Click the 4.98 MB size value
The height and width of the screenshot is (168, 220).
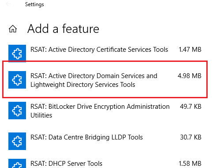(x=190, y=76)
